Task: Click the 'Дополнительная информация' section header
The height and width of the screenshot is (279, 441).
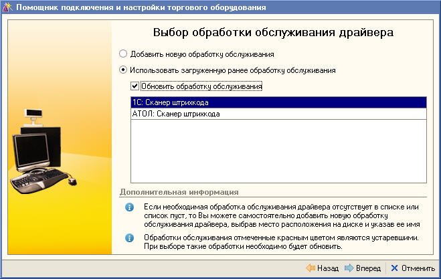Action: point(179,192)
